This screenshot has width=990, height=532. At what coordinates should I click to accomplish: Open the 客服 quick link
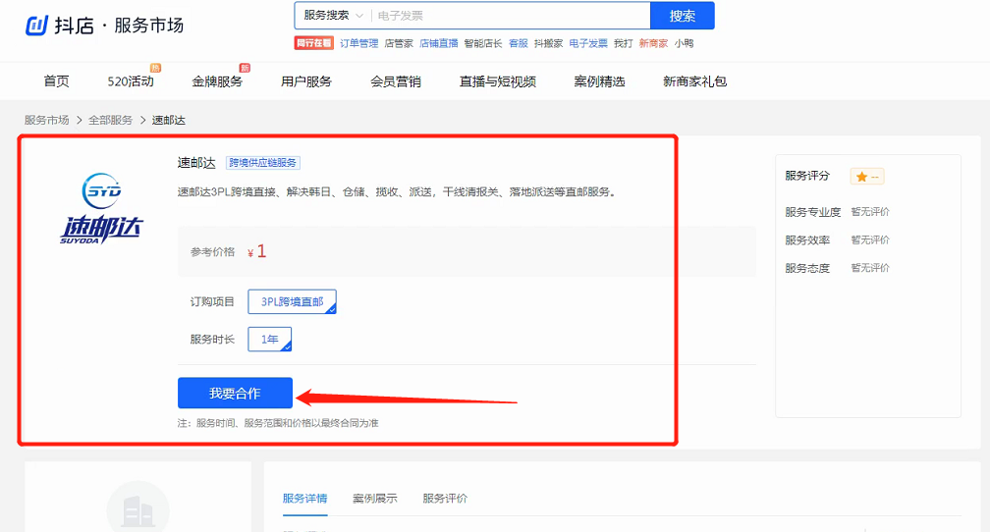[x=519, y=43]
